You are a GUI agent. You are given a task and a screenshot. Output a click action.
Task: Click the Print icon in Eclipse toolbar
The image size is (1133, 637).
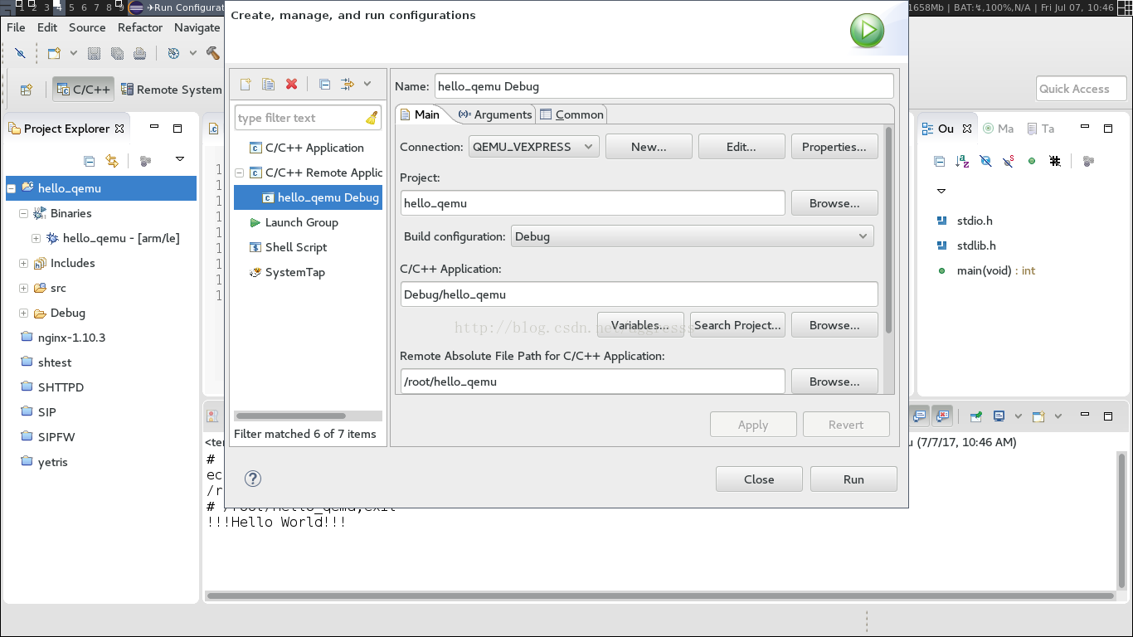pos(140,53)
